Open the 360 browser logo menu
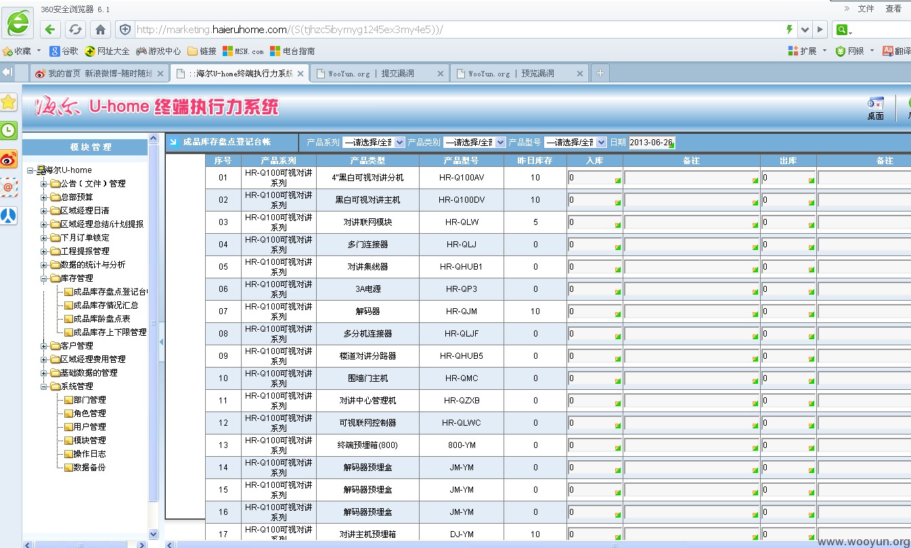 pos(18,24)
